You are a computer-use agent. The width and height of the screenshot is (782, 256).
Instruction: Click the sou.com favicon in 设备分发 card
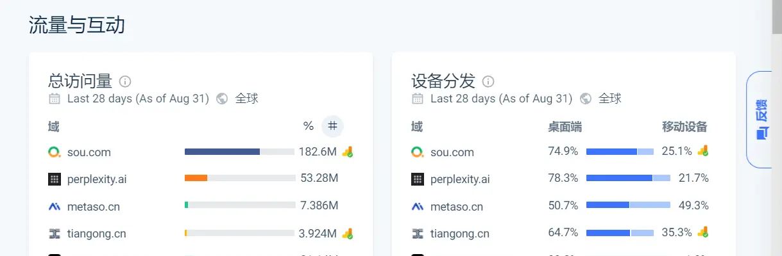coord(418,152)
